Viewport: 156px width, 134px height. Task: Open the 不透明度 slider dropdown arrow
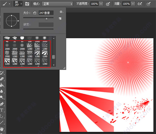pyautogui.click(x=101, y=4)
